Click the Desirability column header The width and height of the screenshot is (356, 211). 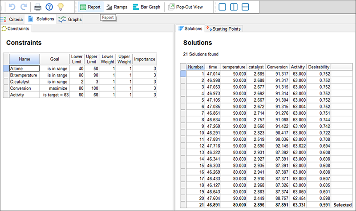point(319,67)
